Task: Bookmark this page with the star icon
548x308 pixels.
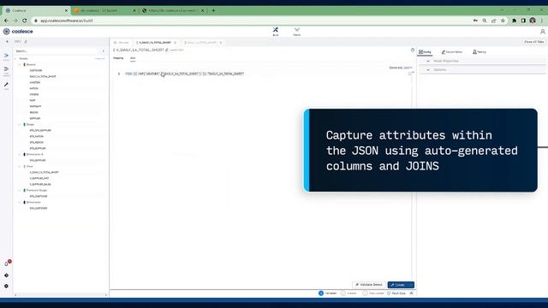Action: click(x=503, y=21)
